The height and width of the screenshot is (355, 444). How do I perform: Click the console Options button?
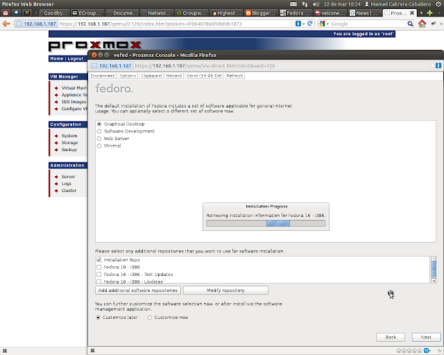(128, 76)
